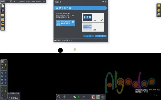Open the color palette appearance panel
The width and height of the screenshot is (161, 100).
[x=159, y=10]
